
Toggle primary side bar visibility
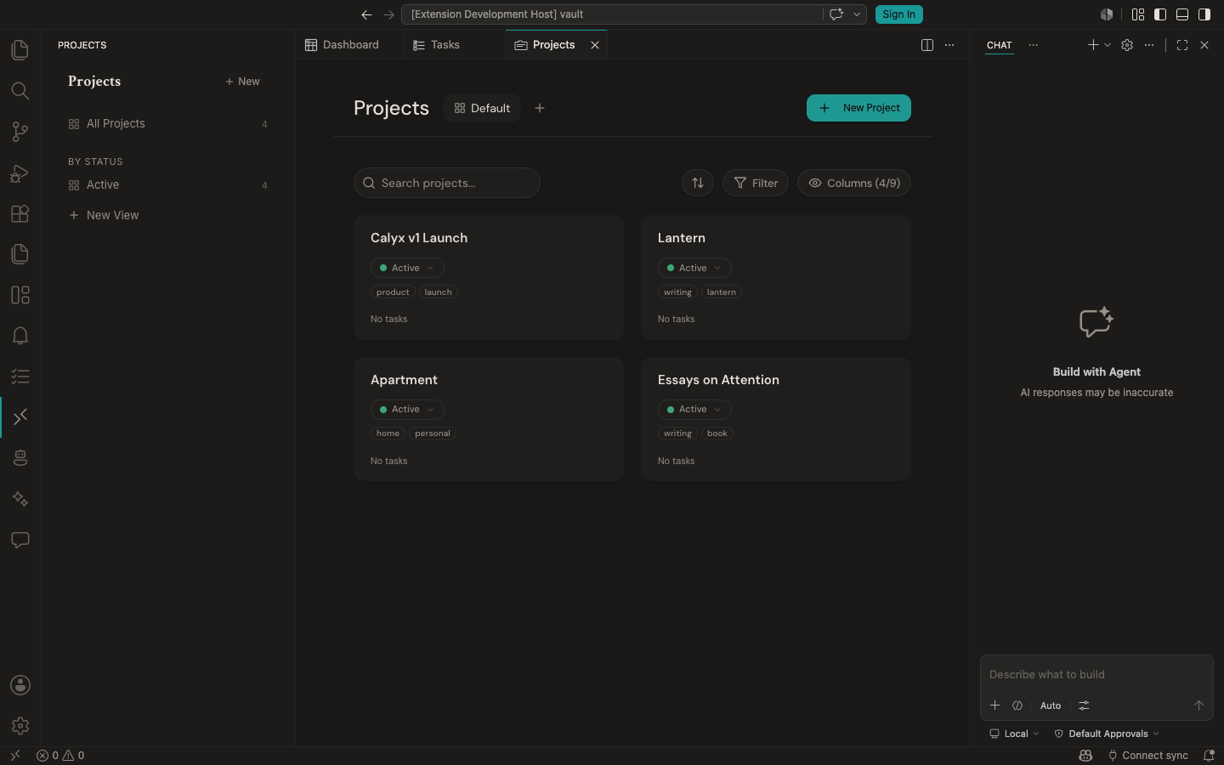click(1160, 14)
